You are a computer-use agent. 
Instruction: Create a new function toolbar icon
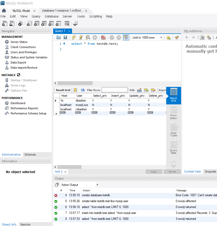pyautogui.click(x=58, y=23)
